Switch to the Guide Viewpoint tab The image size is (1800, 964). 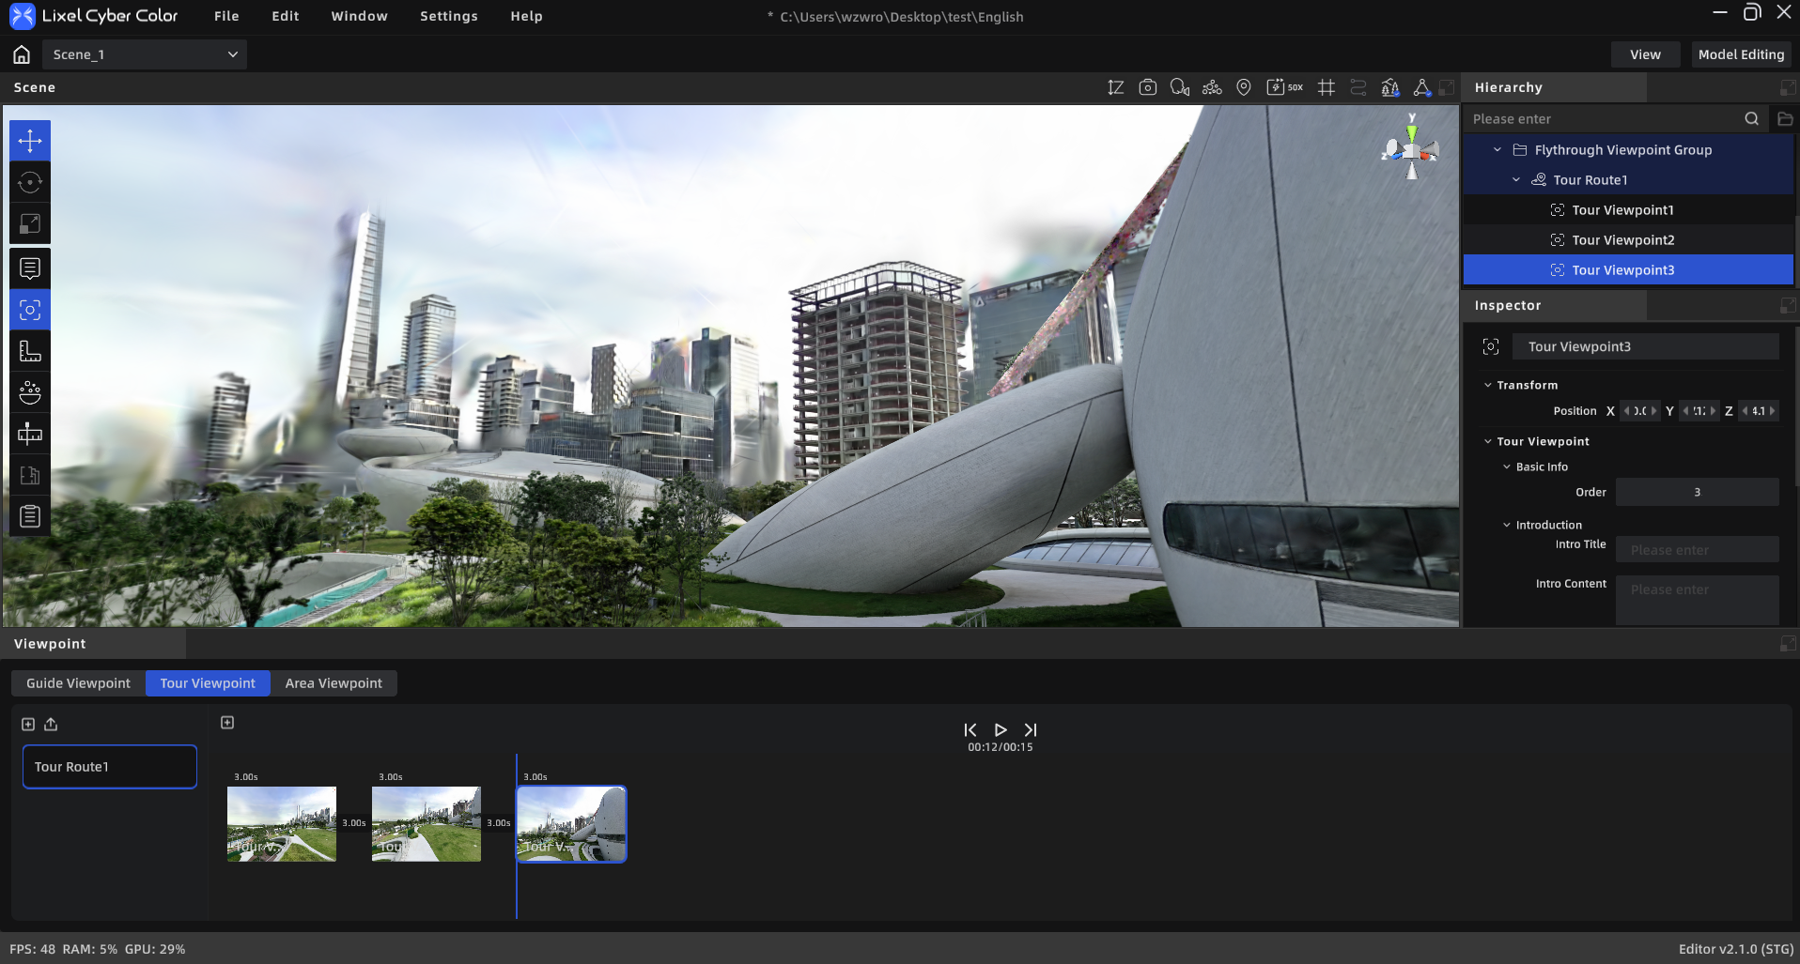[x=78, y=683]
